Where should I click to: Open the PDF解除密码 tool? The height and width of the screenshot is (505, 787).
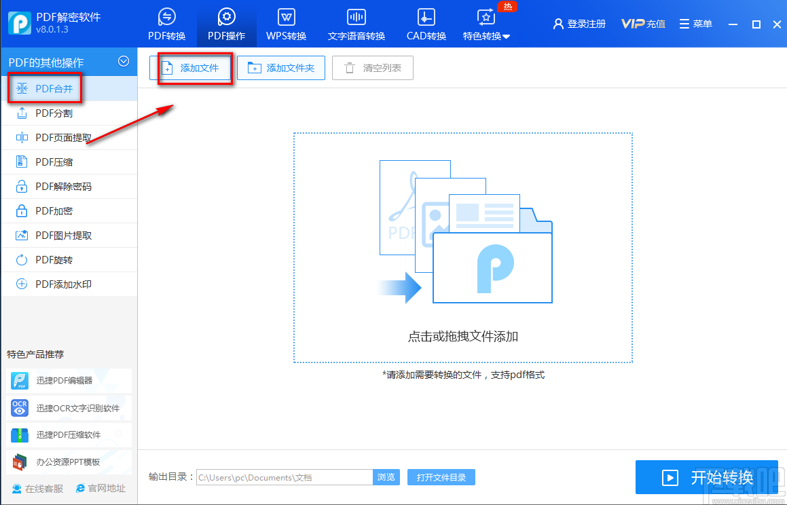[54, 186]
